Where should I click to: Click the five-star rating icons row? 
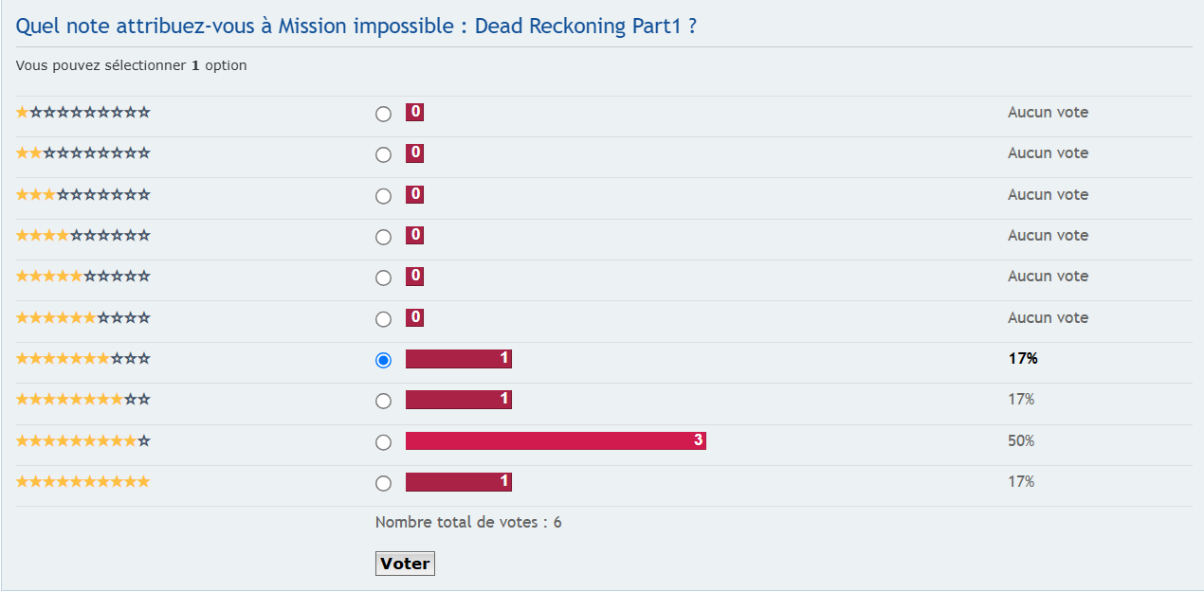click(82, 276)
